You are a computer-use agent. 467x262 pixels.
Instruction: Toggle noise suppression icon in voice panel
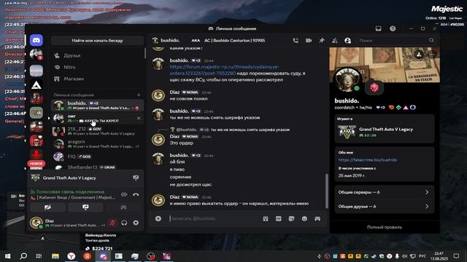124,194
